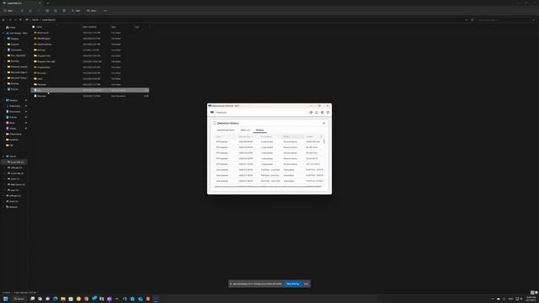Sort files by Size column

point(136,27)
